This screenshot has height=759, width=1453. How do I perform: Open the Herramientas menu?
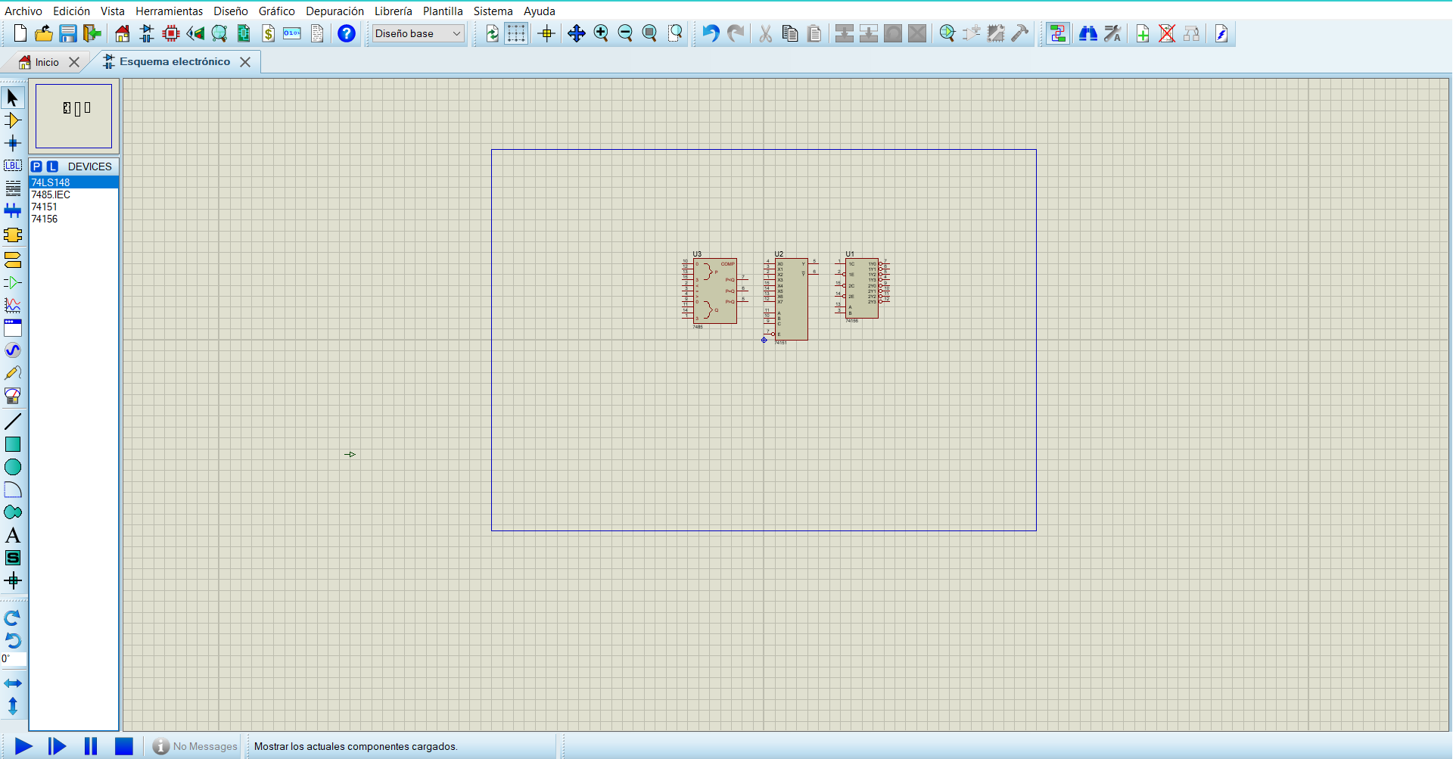click(x=170, y=11)
